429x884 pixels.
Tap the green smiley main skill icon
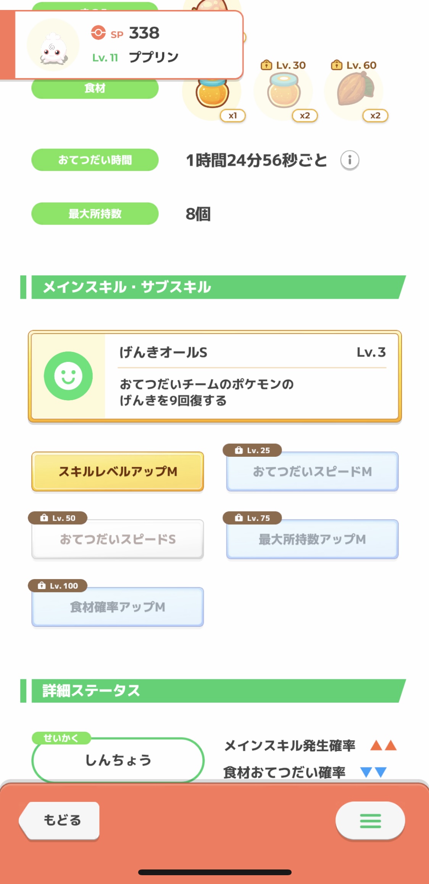[x=68, y=376]
